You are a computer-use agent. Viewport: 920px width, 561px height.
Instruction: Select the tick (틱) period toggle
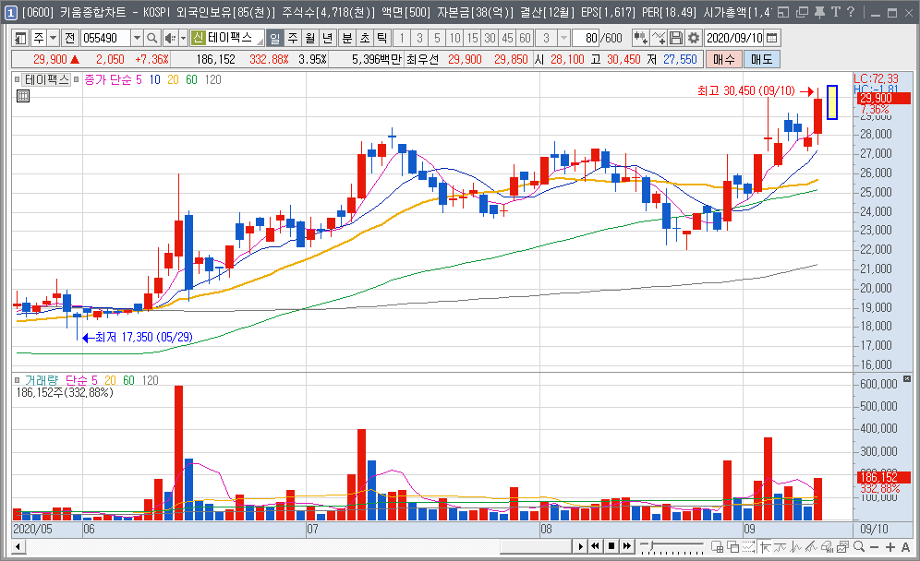click(382, 38)
